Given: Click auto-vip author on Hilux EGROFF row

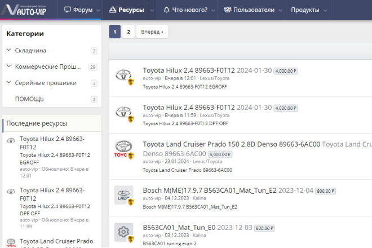Looking at the screenshot, I should coord(152,78).
